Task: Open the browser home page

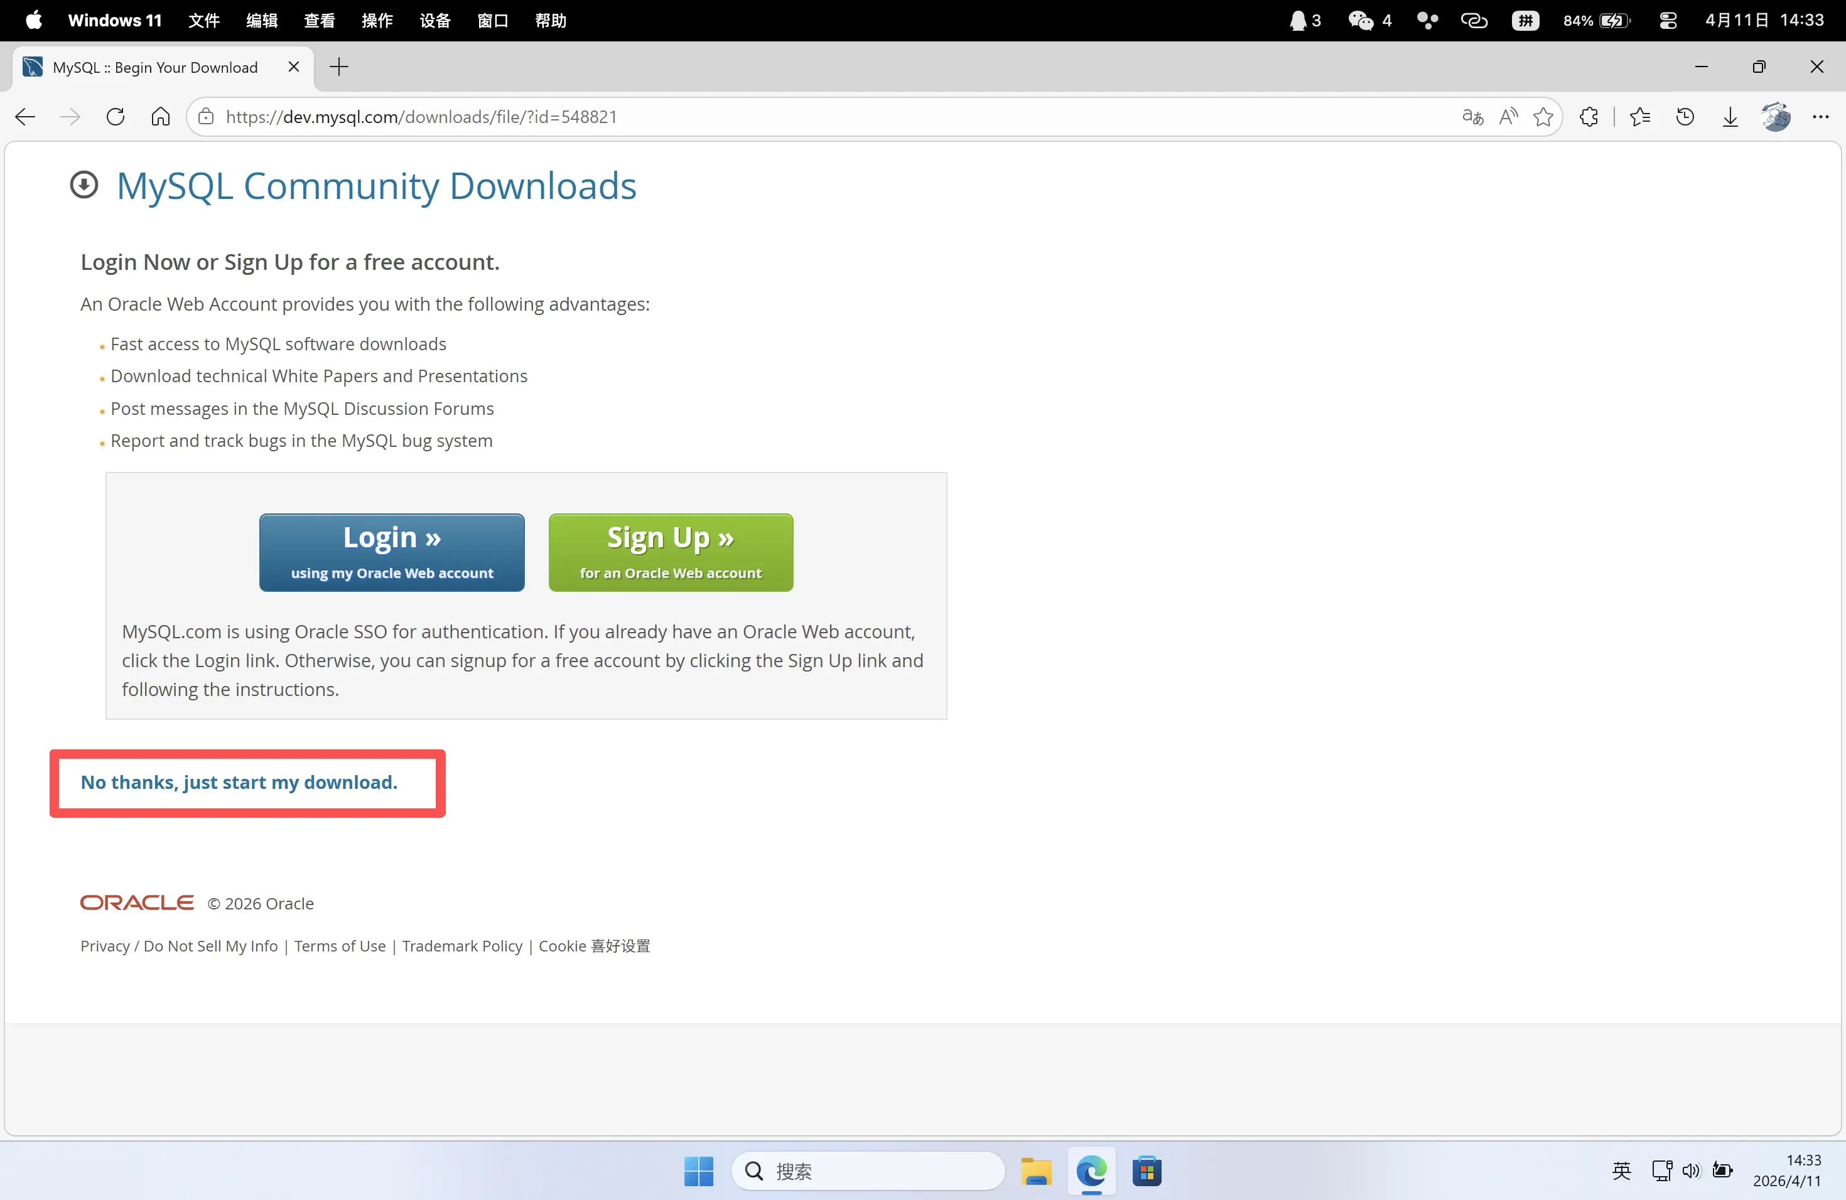Action: 161,117
